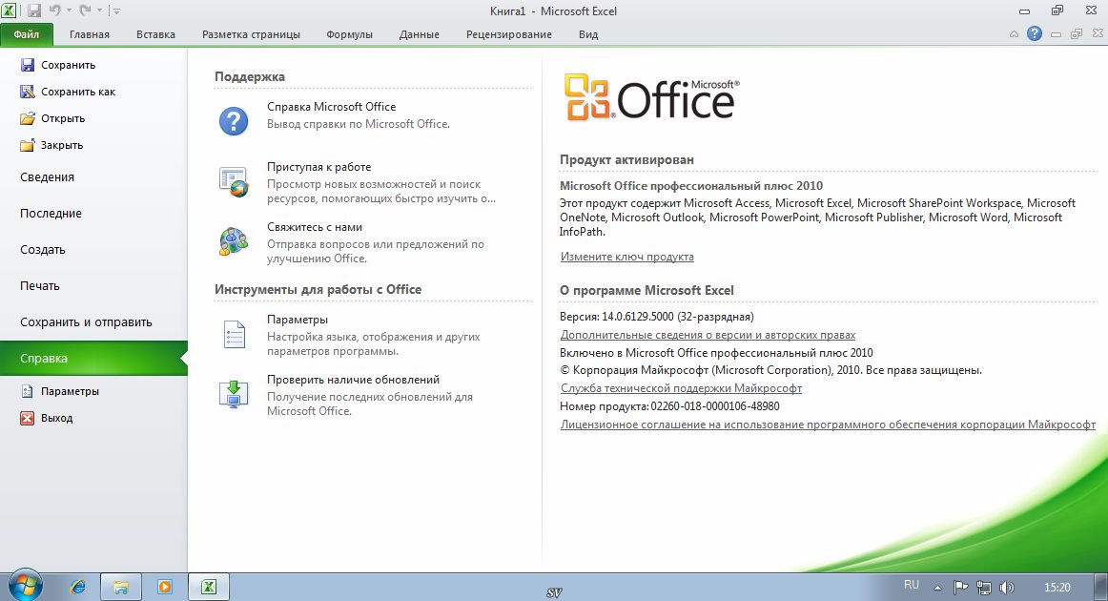The height and width of the screenshot is (601, 1108).
Task: Select Печать in the backstage menu
Action: (40, 285)
